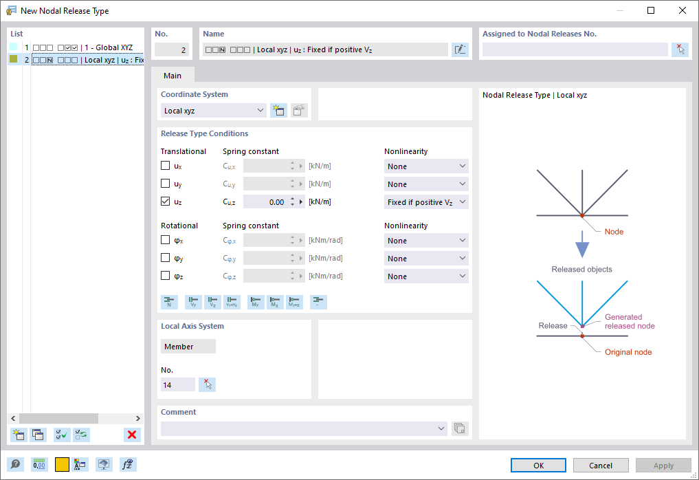The image size is (699, 480).
Task: Click the display properties icon in bottom toolbar
Action: pyautogui.click(x=80, y=464)
